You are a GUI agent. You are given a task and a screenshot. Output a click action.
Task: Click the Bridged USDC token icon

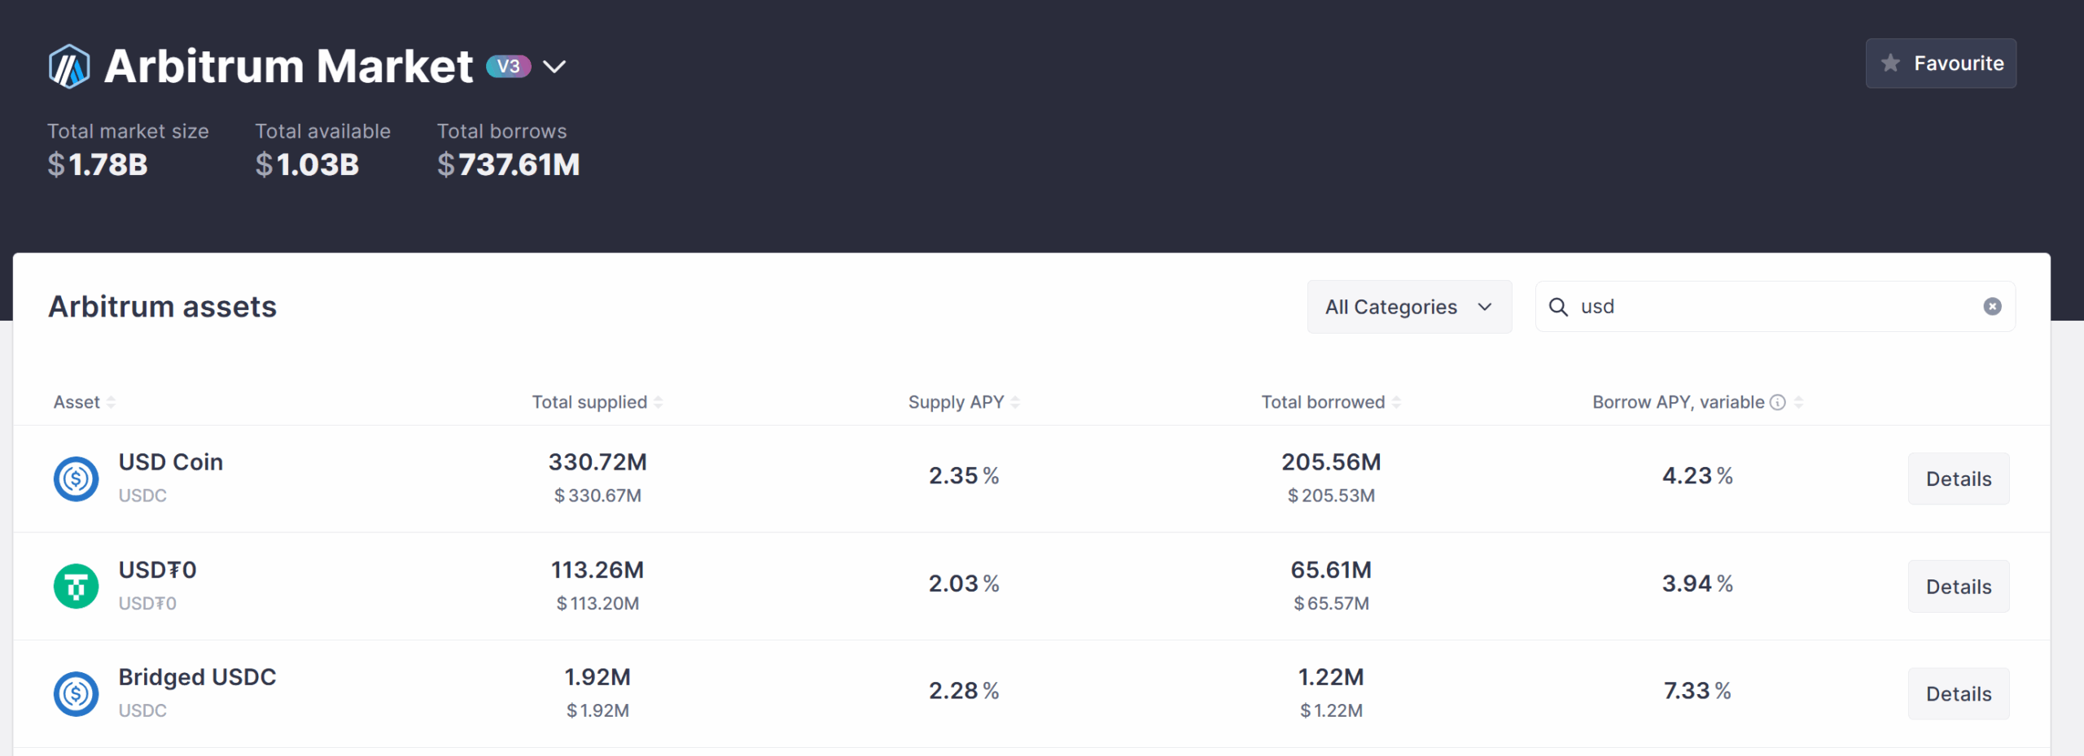(76, 693)
